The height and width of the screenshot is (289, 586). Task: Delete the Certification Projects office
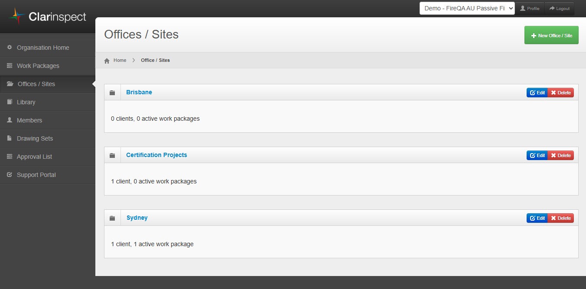560,155
